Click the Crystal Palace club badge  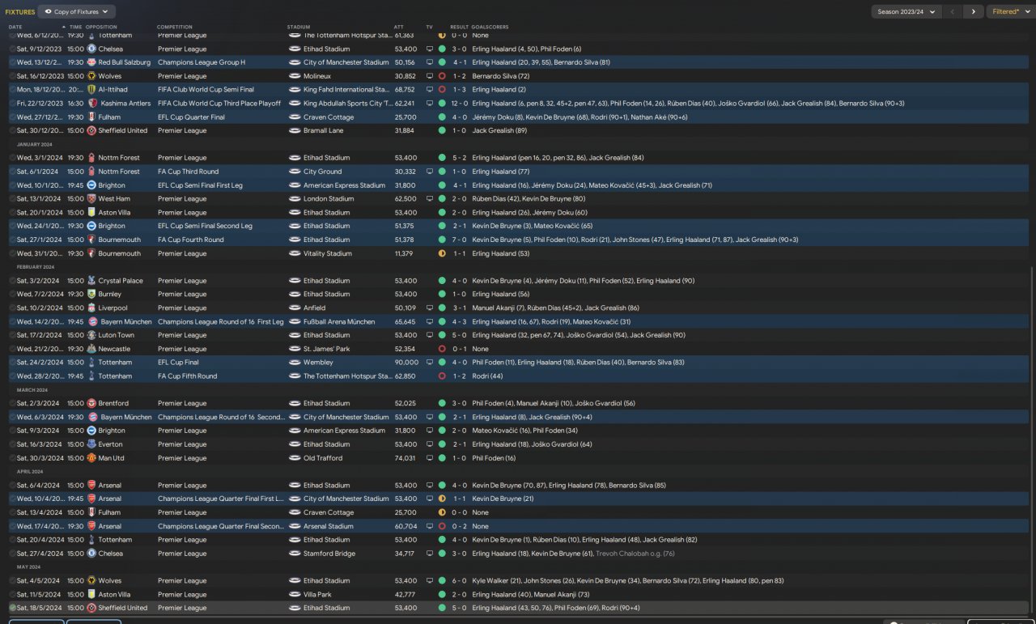91,281
